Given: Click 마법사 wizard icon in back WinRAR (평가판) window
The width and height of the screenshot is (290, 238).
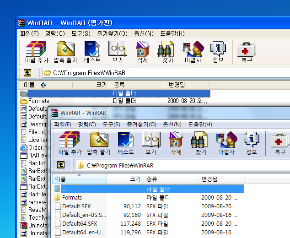Looking at the screenshot, I should (193, 49).
